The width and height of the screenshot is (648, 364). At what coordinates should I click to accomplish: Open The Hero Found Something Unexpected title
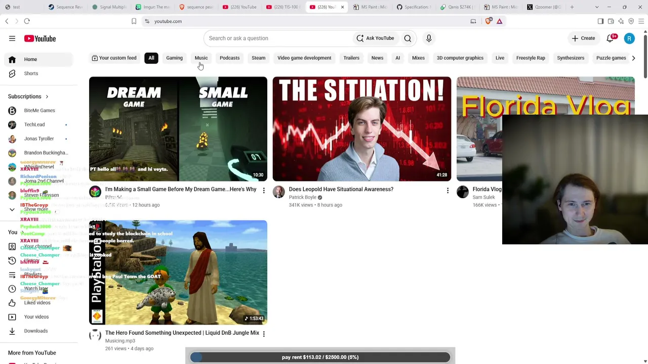[x=182, y=333]
